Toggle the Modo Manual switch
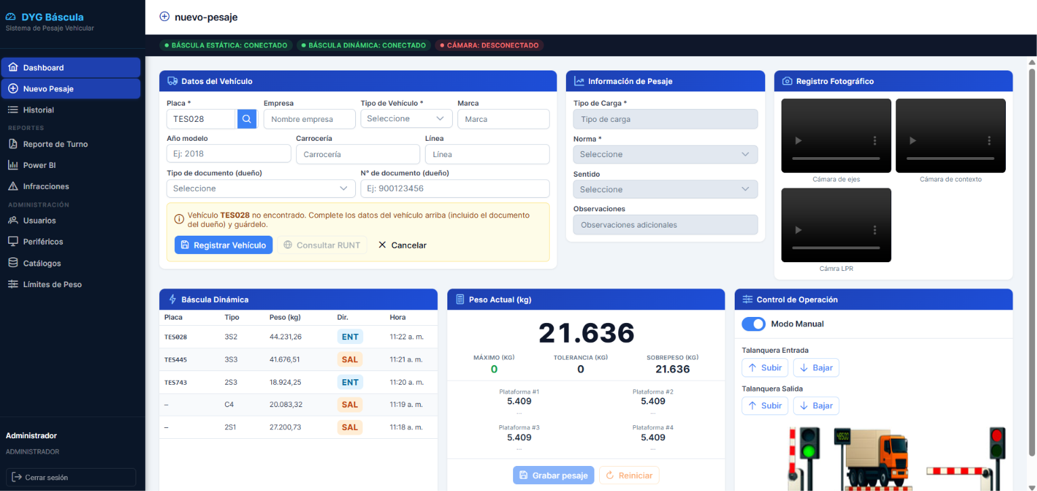The image size is (1037, 491). tap(754, 324)
